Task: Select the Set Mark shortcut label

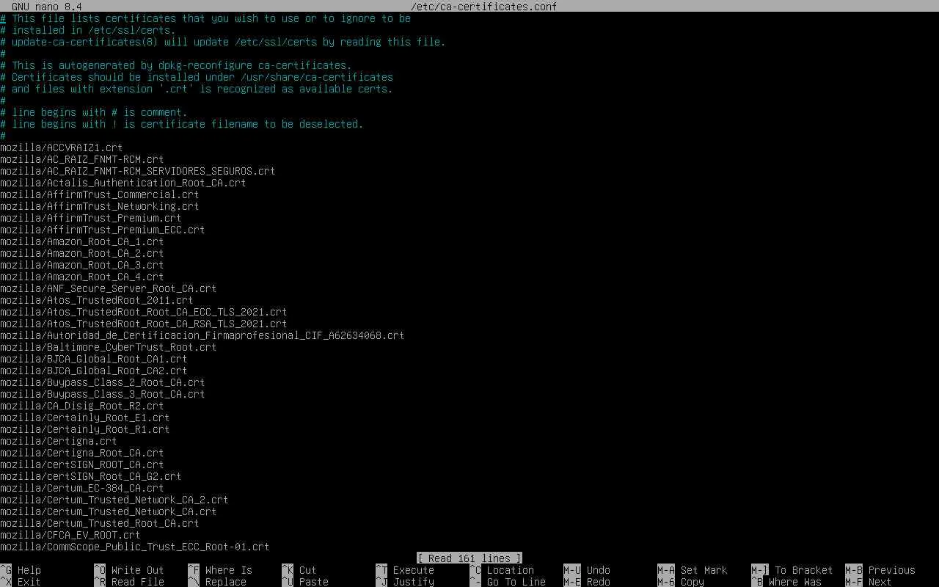Action: click(x=704, y=570)
